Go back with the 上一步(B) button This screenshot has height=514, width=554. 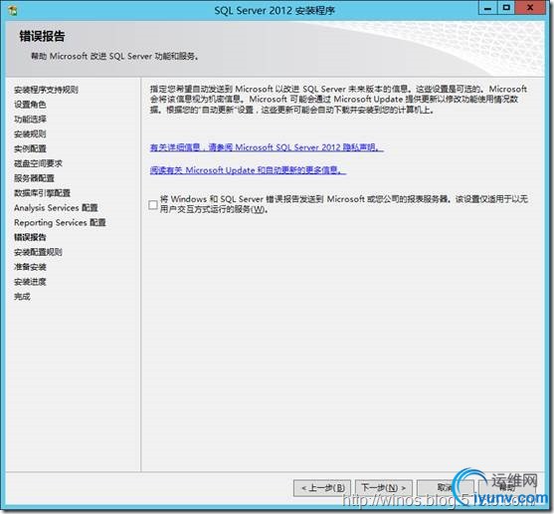322,488
